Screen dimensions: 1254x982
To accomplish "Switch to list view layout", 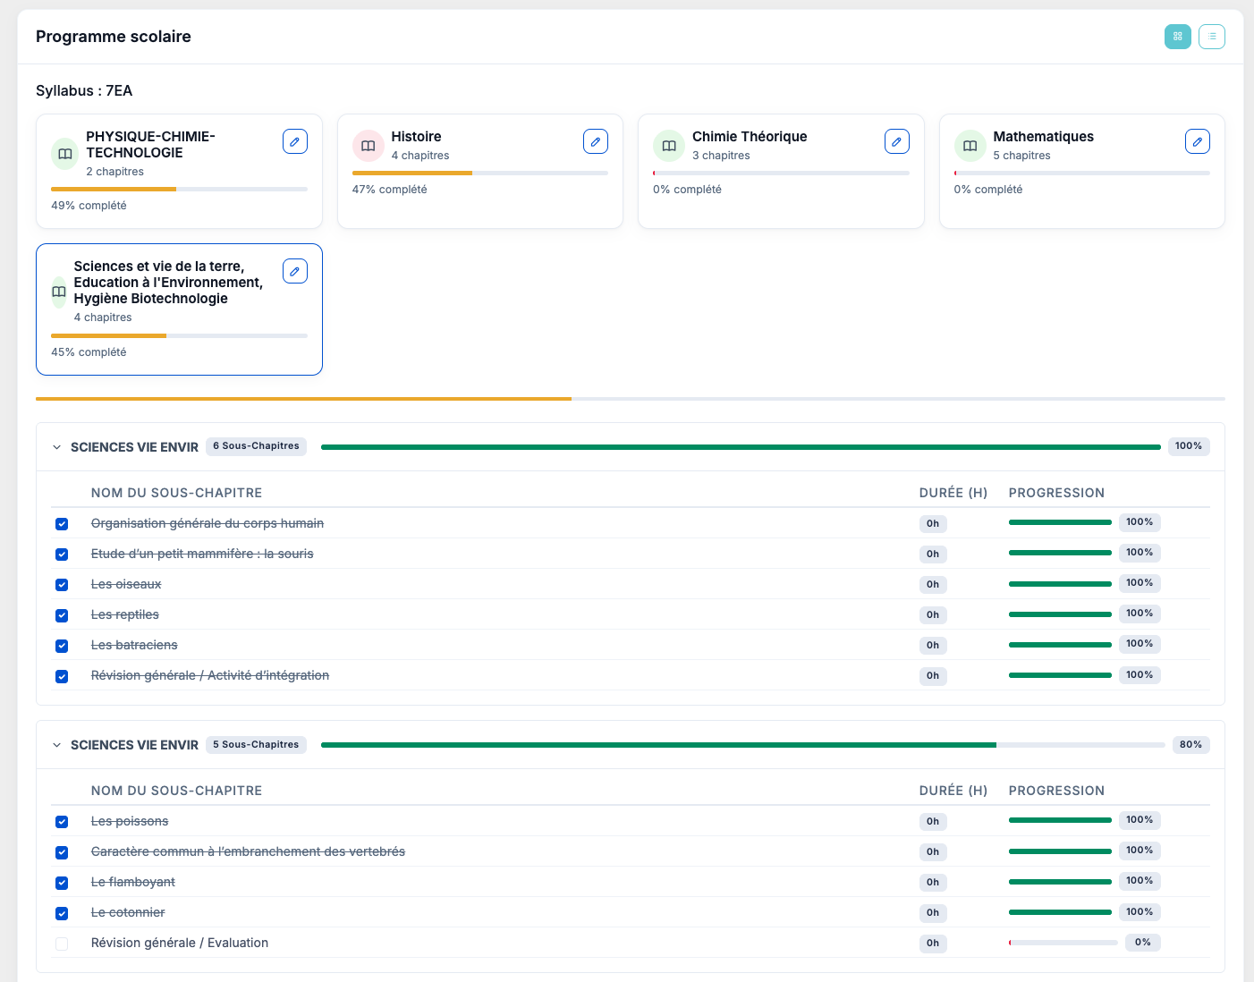I will 1211,37.
